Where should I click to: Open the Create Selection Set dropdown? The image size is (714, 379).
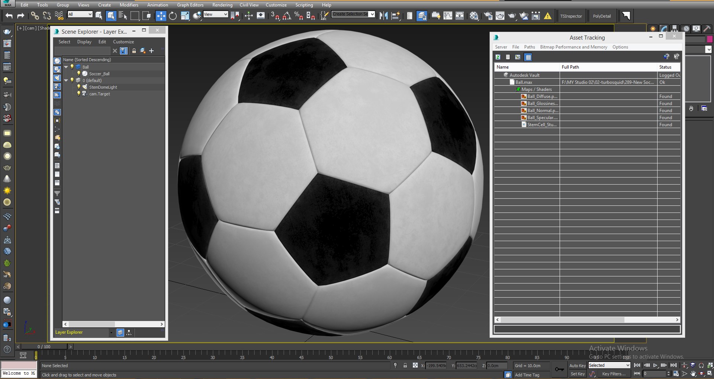pyautogui.click(x=353, y=14)
